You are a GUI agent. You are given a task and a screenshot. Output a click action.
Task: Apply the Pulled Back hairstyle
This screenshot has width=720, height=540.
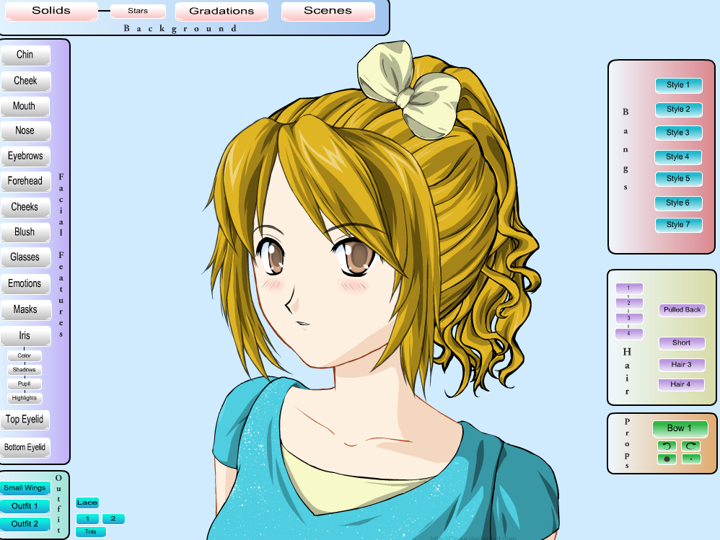click(682, 310)
